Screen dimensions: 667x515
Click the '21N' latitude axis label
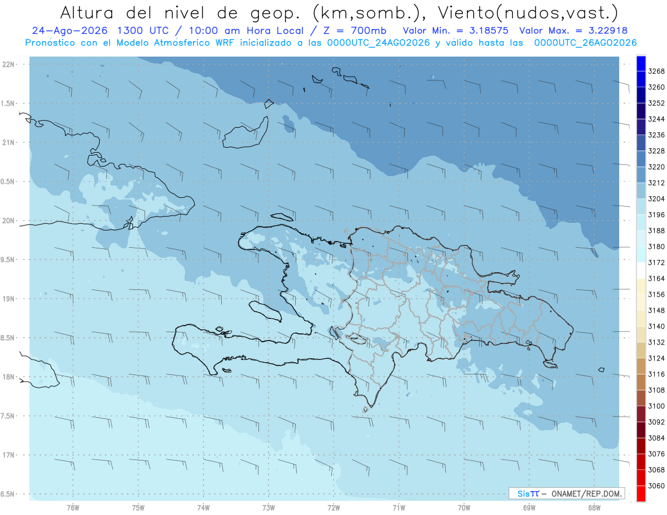point(9,142)
